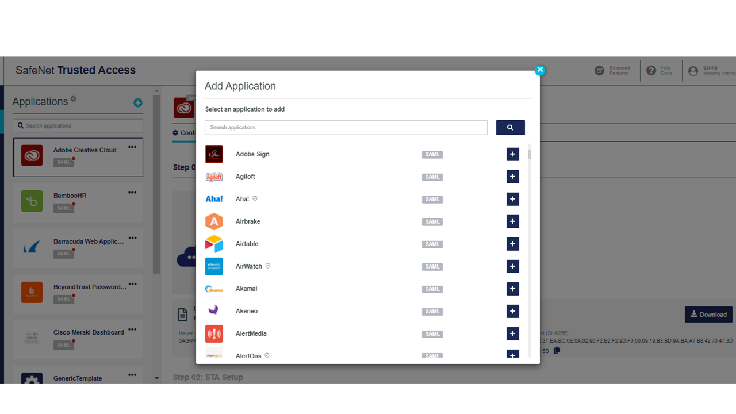Click the Akeneo purple logo icon
This screenshot has width=736, height=414.
tap(214, 310)
